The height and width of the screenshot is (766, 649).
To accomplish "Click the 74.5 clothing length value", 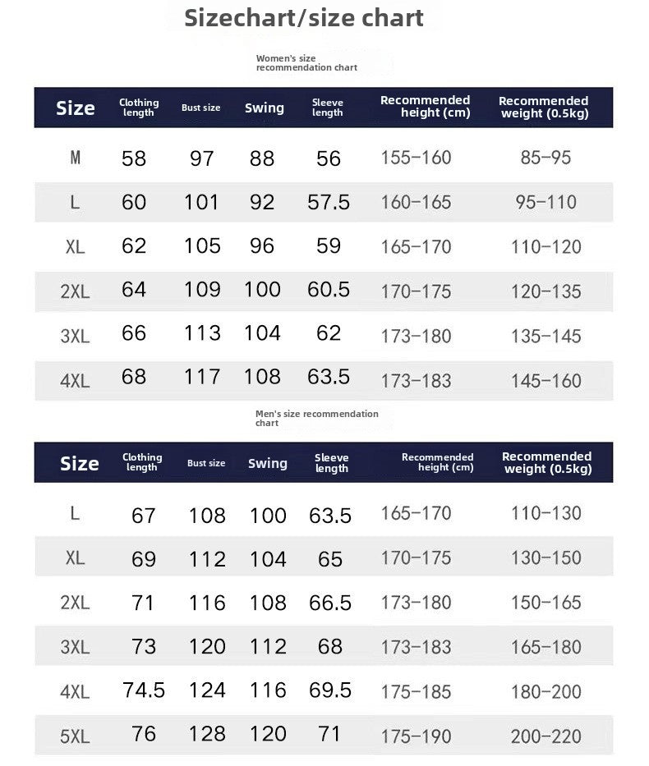I will (144, 690).
